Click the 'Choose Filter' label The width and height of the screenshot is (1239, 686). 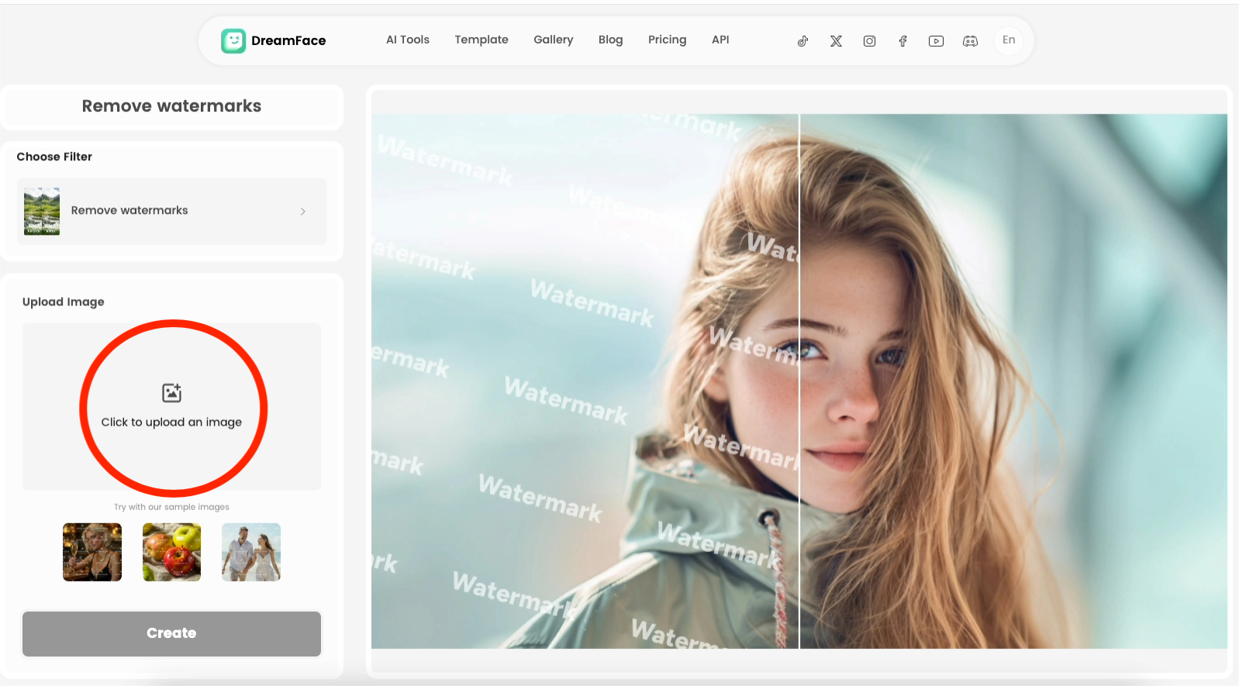pos(54,157)
